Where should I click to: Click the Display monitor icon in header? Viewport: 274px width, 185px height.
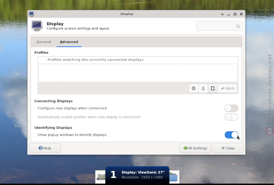point(37,26)
